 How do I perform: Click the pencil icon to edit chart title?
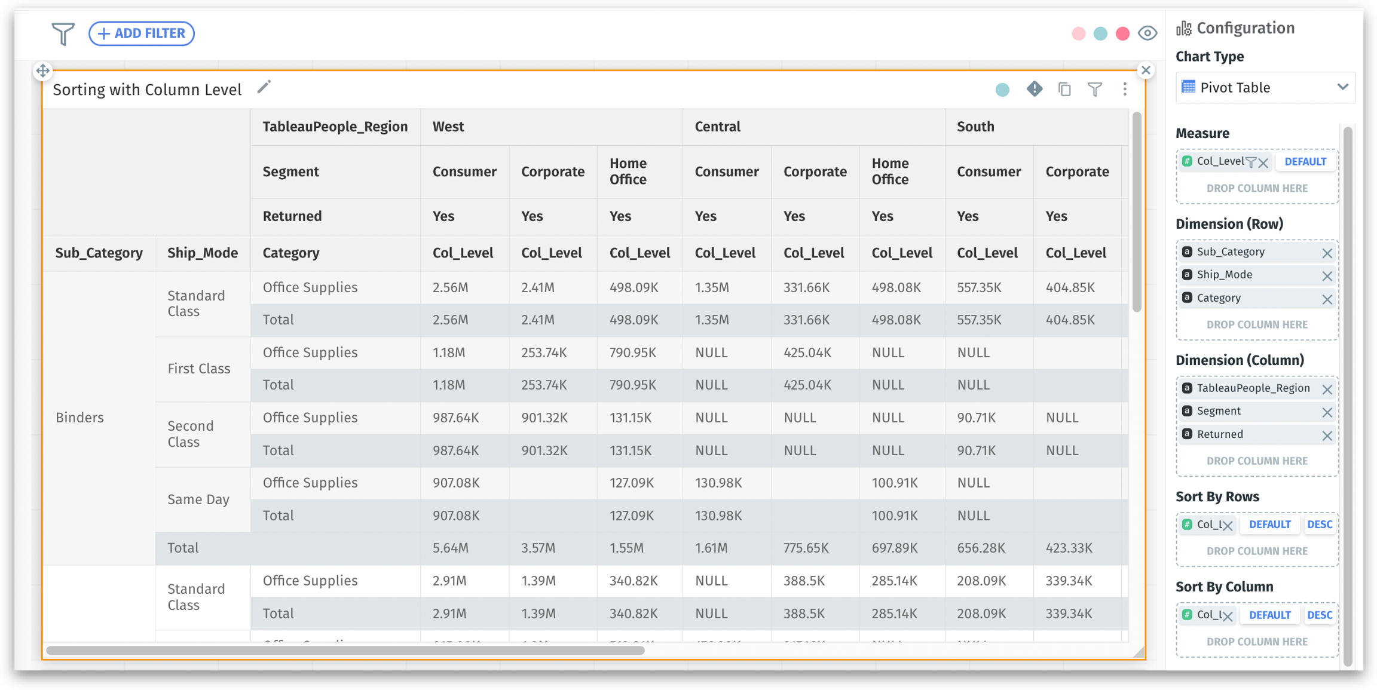click(264, 88)
